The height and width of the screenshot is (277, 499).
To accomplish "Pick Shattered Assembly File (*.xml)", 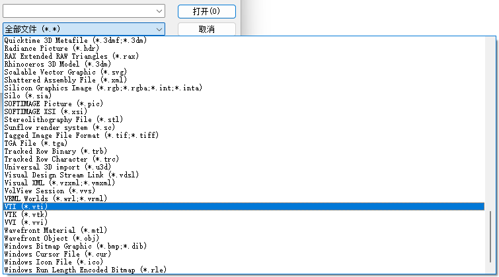I will tap(244, 80).
